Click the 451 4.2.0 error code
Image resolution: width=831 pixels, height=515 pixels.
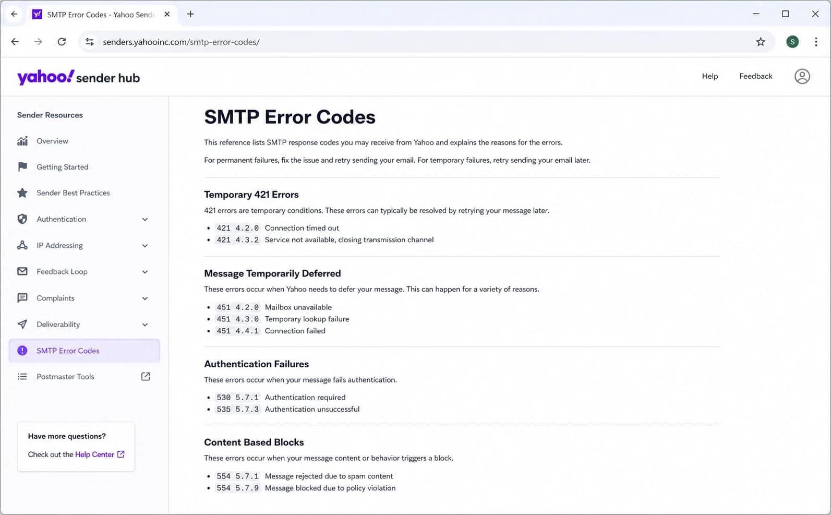click(x=237, y=307)
